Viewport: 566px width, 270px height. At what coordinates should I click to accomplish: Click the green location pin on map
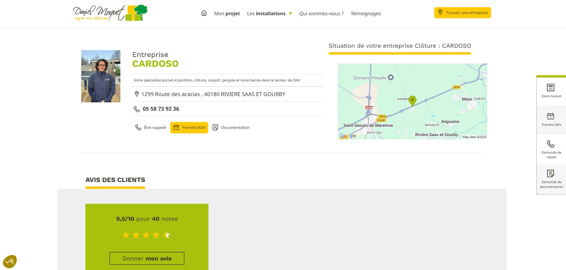[412, 100]
